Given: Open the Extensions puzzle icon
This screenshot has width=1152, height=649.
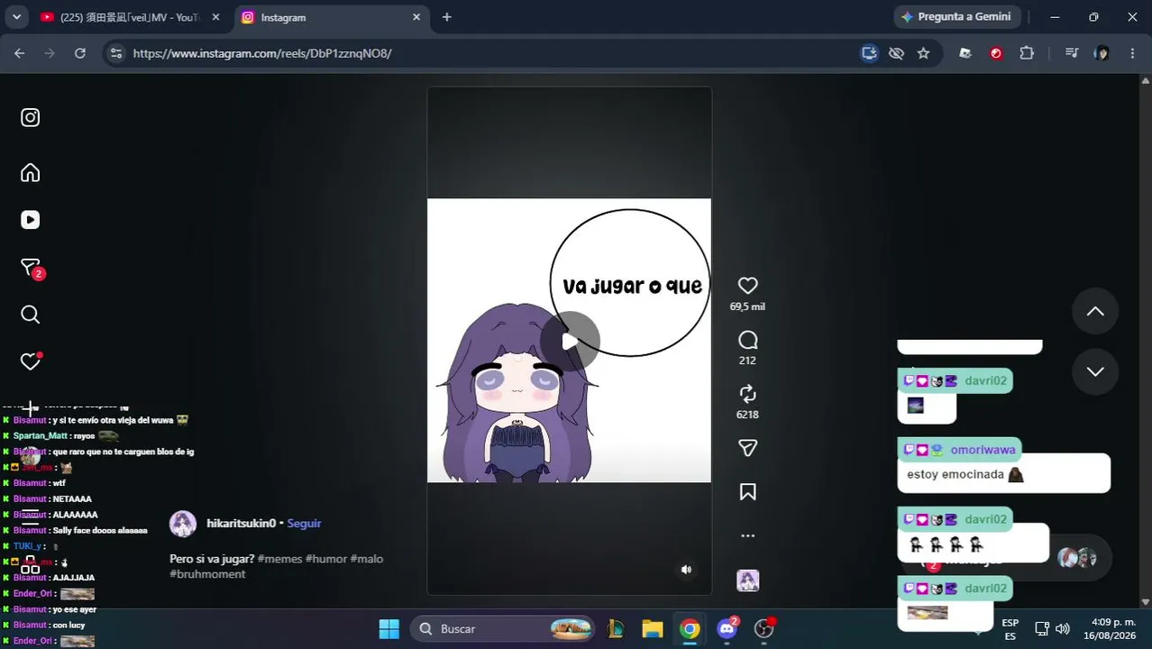Looking at the screenshot, I should [x=1027, y=53].
